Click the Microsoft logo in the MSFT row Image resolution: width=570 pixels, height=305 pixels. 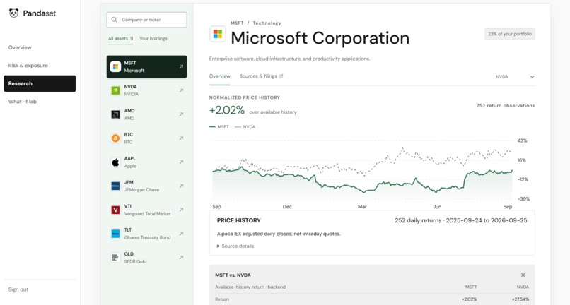click(115, 66)
